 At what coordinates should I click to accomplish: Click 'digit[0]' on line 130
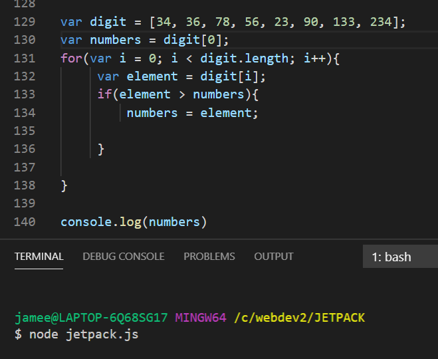click(193, 40)
